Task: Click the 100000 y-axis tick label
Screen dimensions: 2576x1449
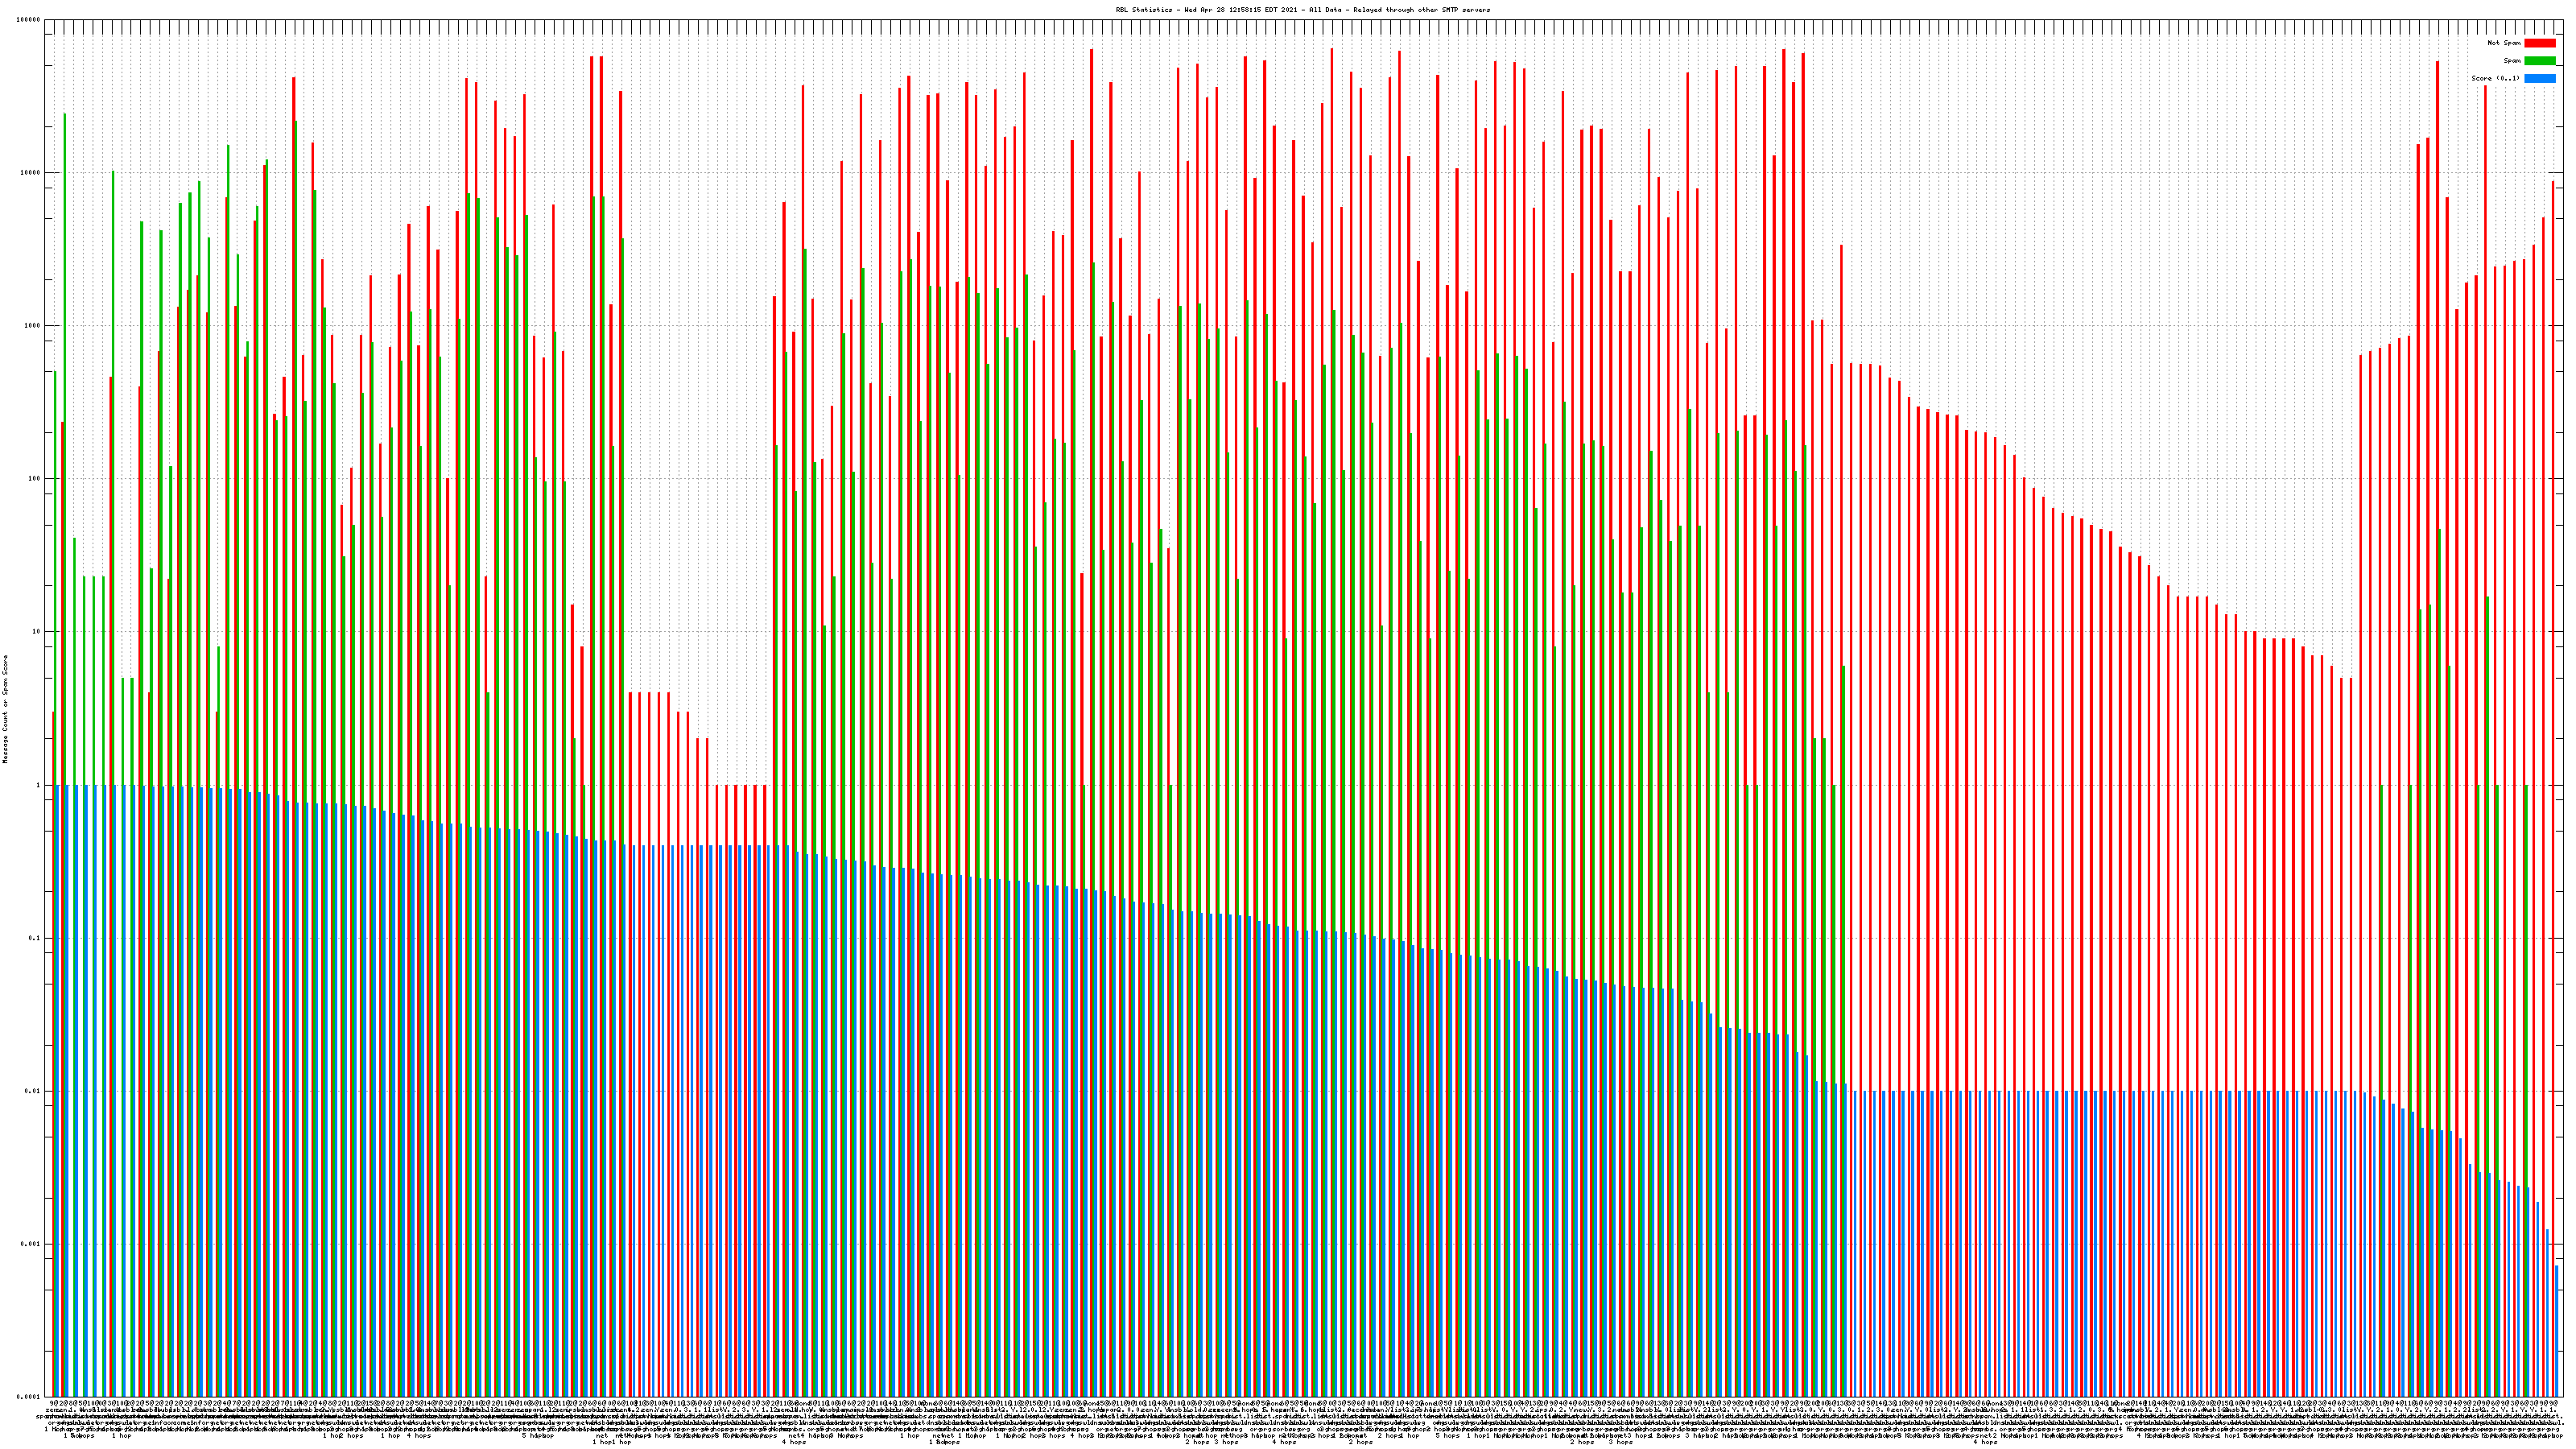Action: 28,20
